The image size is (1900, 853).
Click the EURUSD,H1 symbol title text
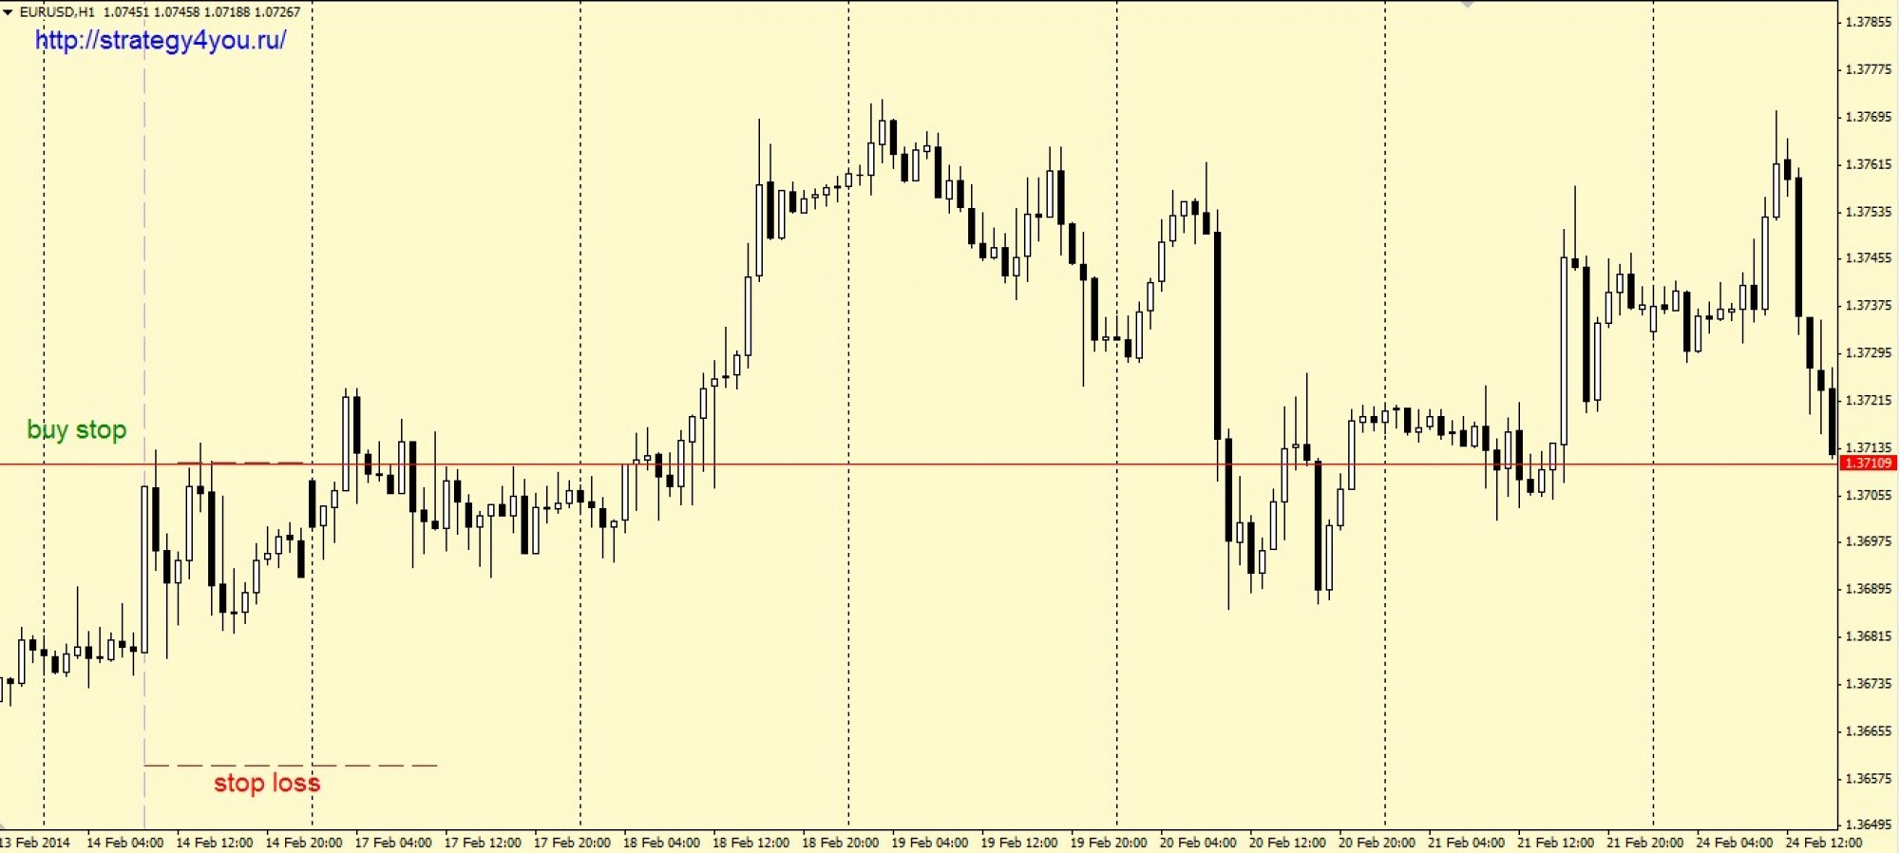57,12
